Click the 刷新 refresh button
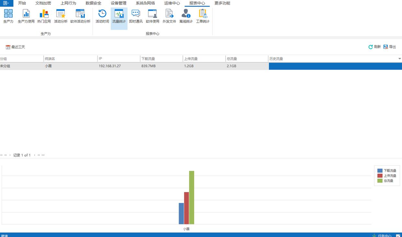Screen dimensions: 402x237 tap(374, 47)
